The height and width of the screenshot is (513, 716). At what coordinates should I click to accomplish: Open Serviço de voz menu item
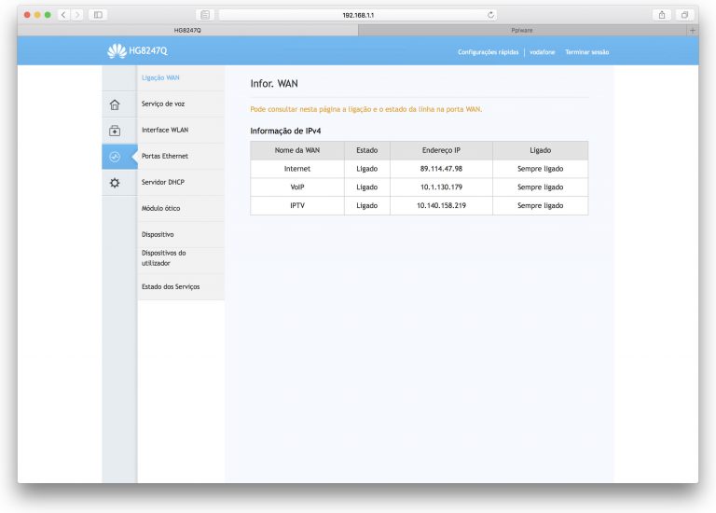click(163, 104)
